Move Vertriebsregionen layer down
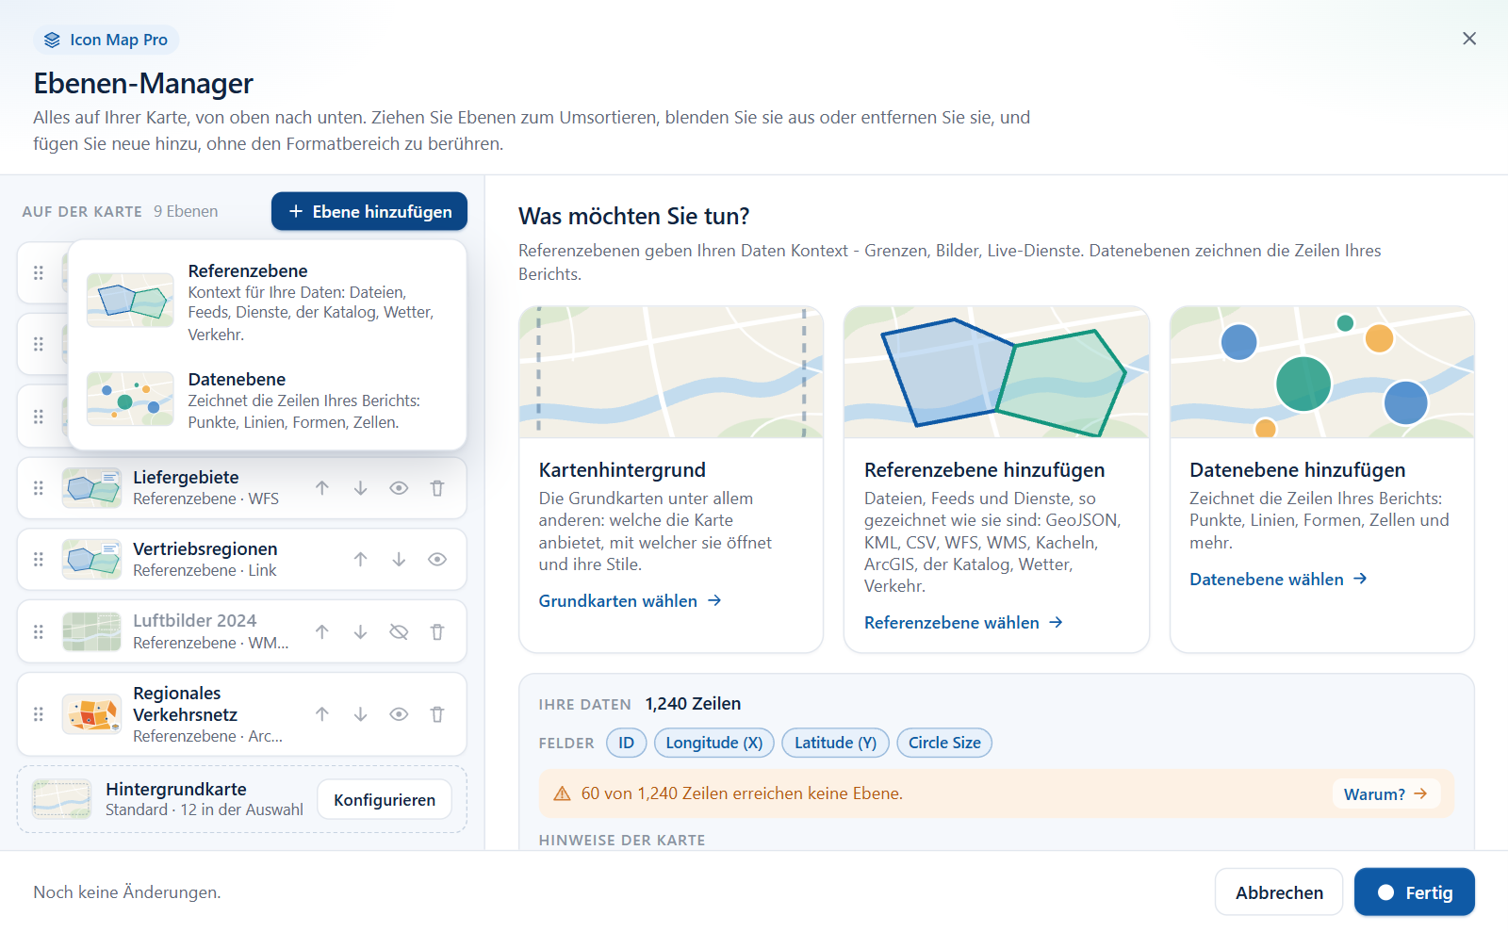The image size is (1508, 932). pyautogui.click(x=399, y=560)
